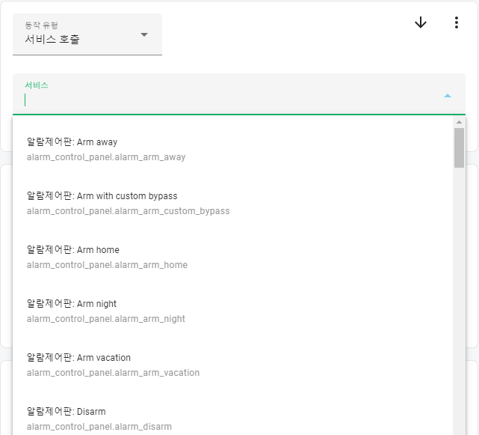This screenshot has height=435, width=479.
Task: Open the three-dot overflow menu
Action: 457,22
